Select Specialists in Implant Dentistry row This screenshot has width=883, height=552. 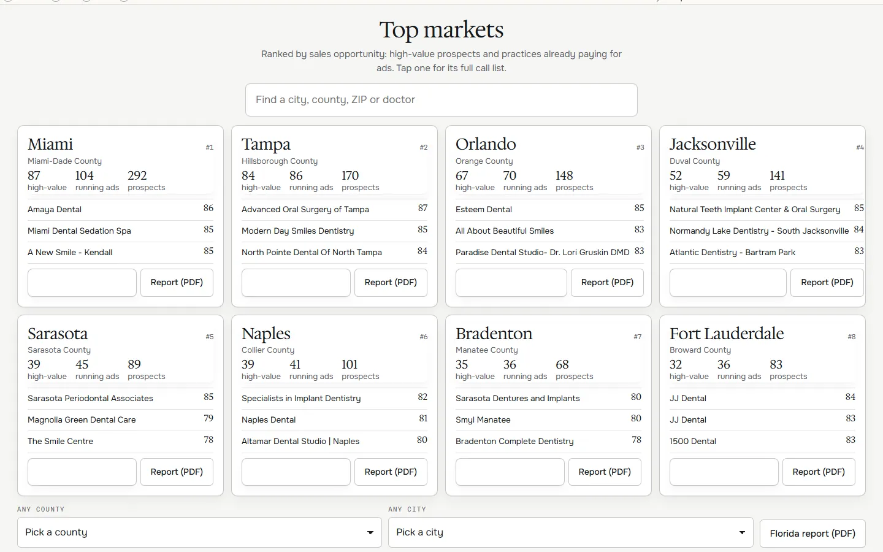335,398
